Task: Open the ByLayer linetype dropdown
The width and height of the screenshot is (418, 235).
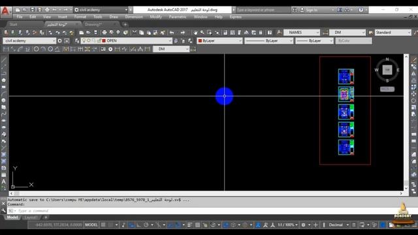Action: tap(291, 40)
